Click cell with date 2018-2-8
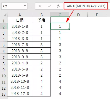110x99 pixels. [x=20, y=32]
